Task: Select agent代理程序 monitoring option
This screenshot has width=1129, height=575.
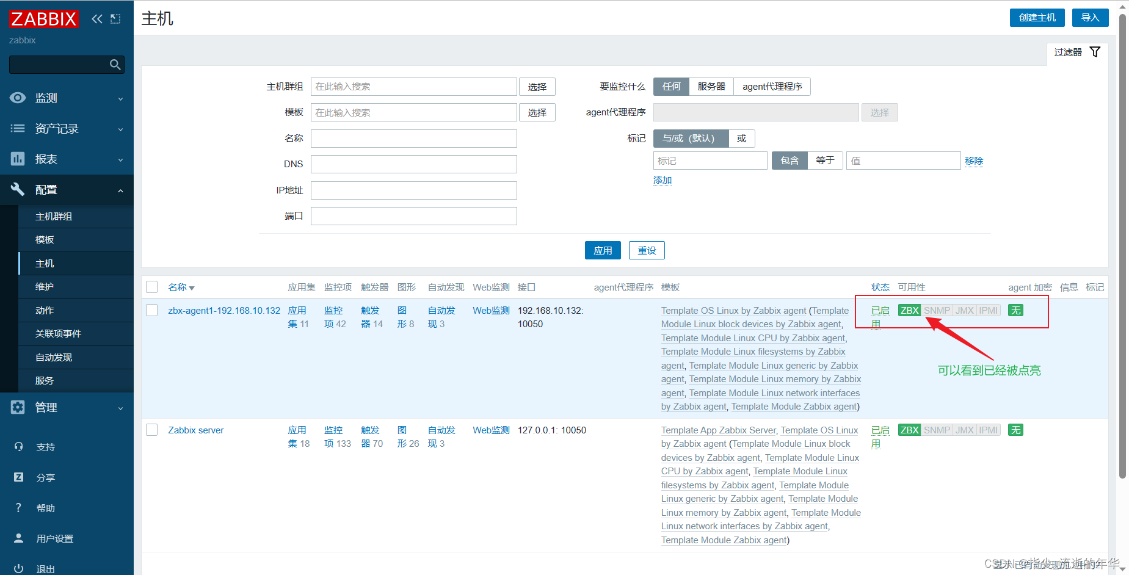Action: point(772,87)
